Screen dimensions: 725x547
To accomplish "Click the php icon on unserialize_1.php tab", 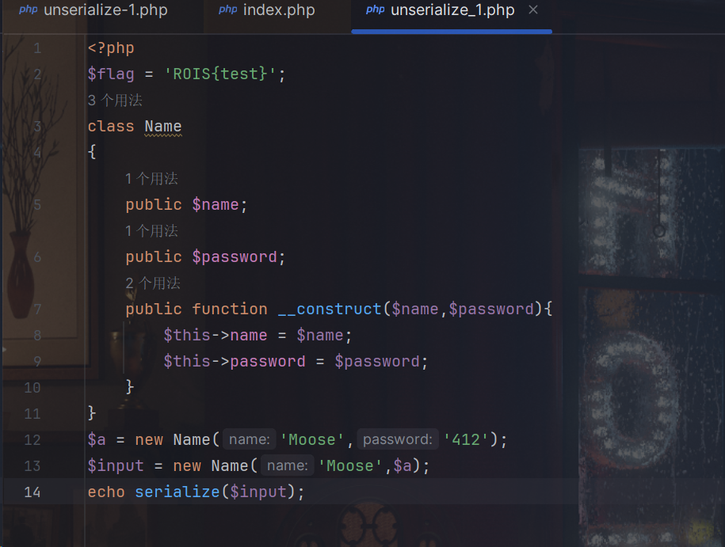I will tap(376, 10).
